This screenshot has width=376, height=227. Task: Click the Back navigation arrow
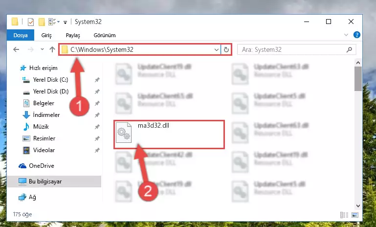coord(16,49)
